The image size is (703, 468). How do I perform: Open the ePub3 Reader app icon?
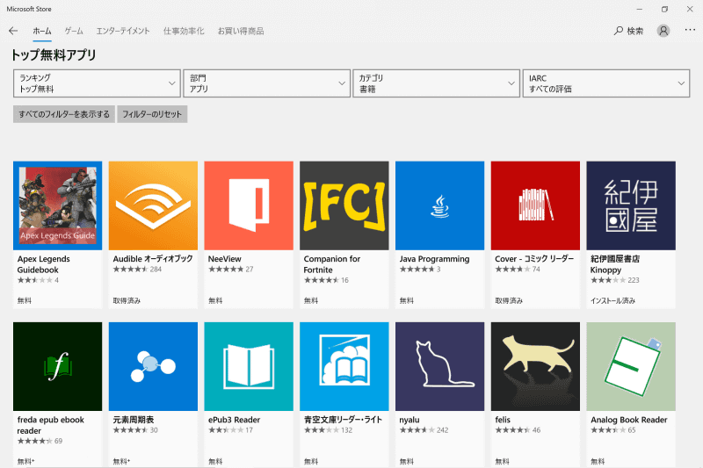coord(249,366)
